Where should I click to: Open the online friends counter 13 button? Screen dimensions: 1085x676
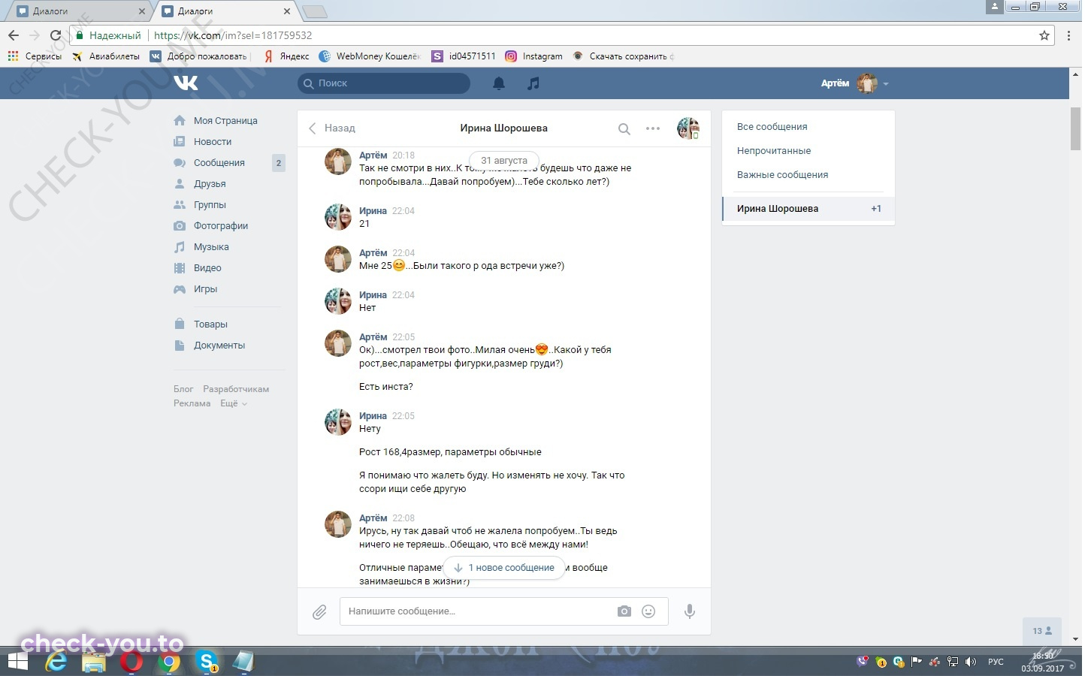click(1042, 631)
